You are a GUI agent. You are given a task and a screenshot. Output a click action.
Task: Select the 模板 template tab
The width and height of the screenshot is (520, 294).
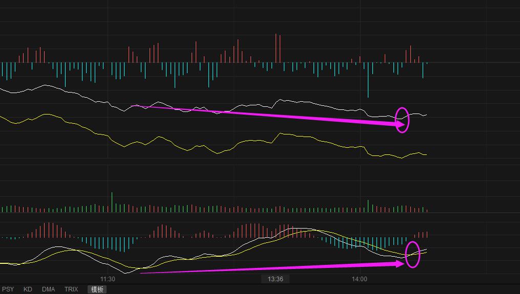click(97, 289)
